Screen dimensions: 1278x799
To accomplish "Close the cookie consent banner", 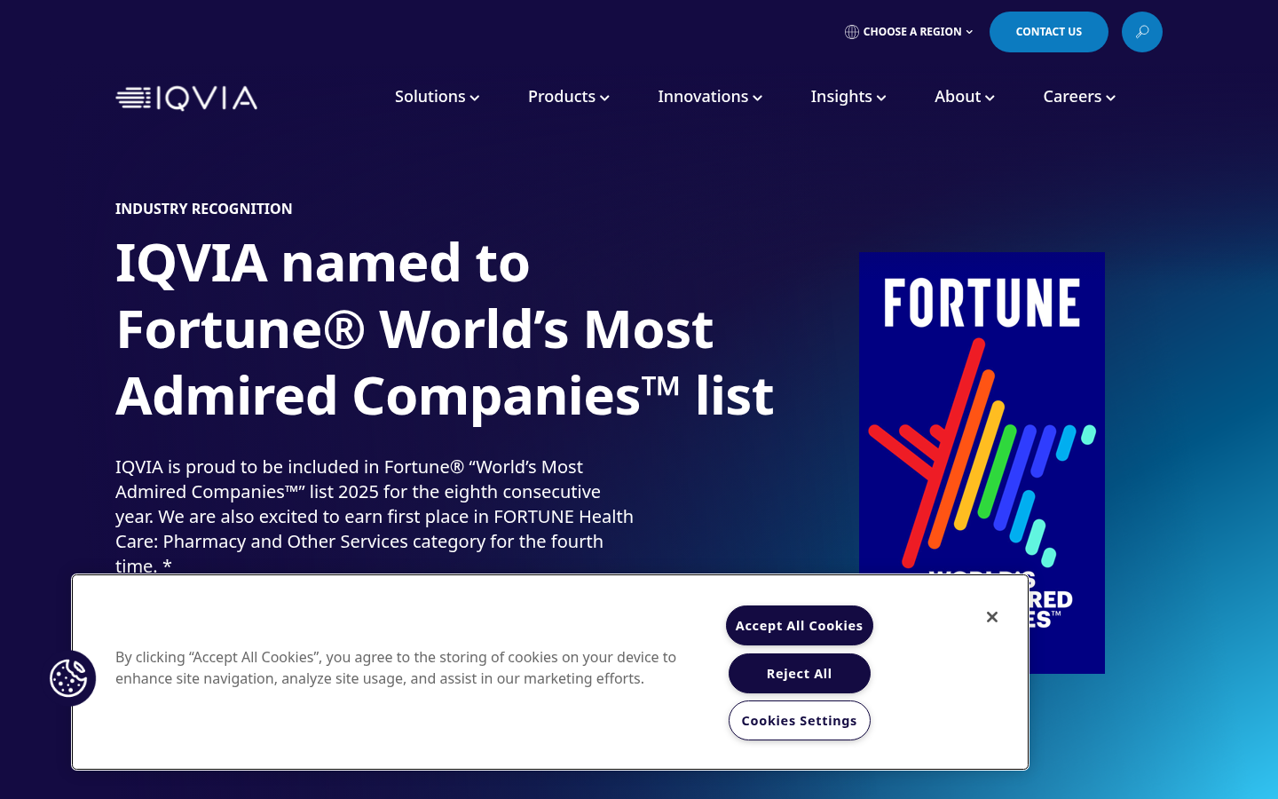I will [x=992, y=617].
